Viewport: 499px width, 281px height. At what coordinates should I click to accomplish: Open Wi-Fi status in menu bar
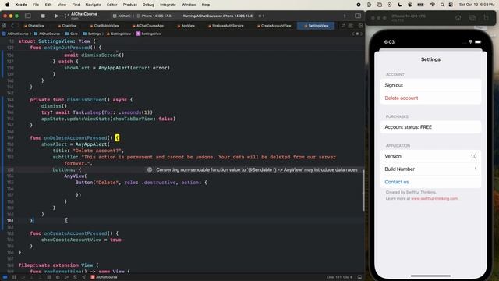click(x=432, y=5)
